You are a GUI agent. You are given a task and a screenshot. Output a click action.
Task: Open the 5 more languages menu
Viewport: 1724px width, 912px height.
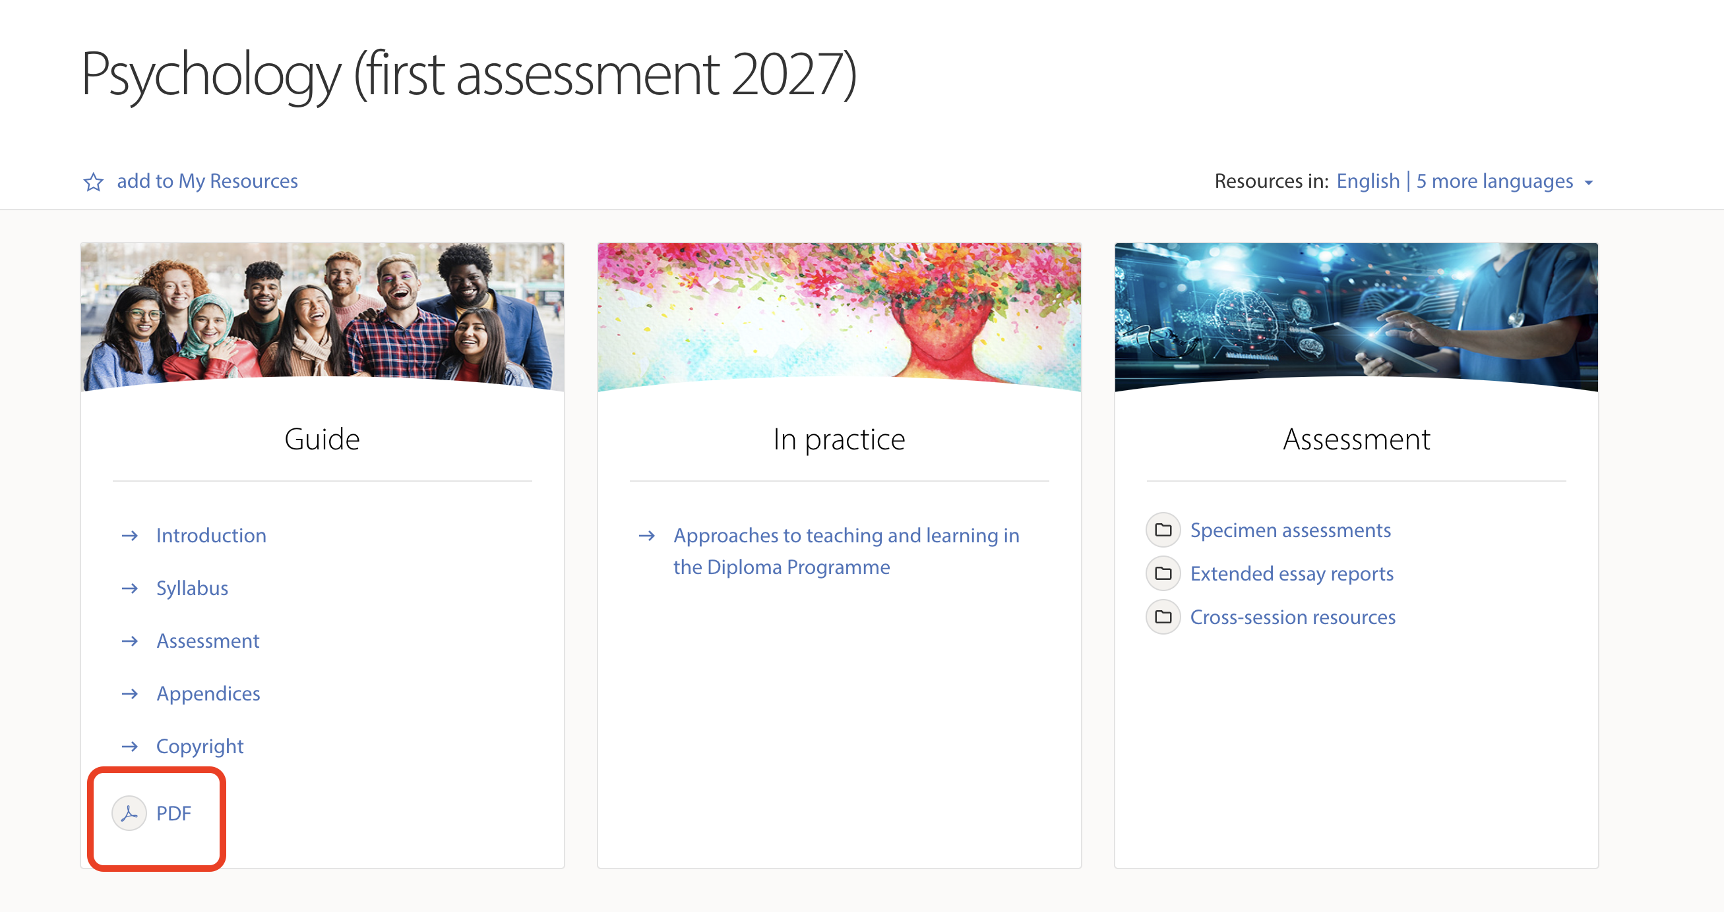pos(1494,181)
